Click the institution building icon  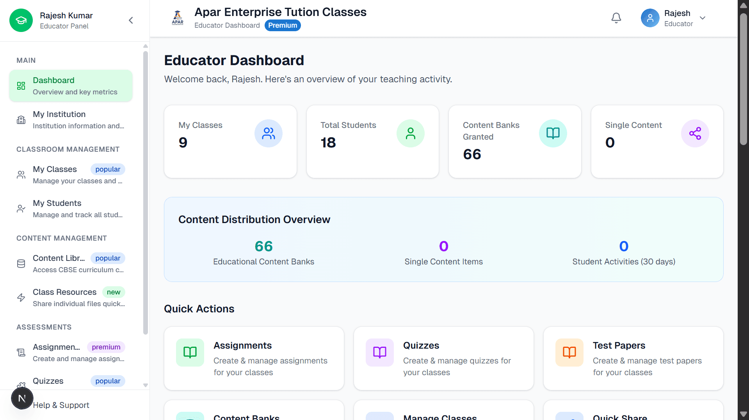(21, 120)
